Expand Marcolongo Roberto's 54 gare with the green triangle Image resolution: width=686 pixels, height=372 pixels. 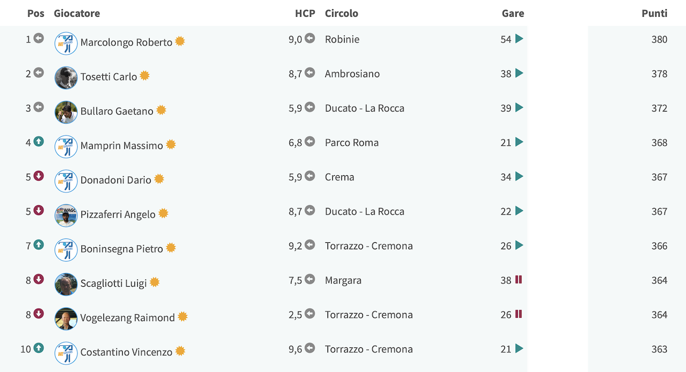[x=519, y=39]
